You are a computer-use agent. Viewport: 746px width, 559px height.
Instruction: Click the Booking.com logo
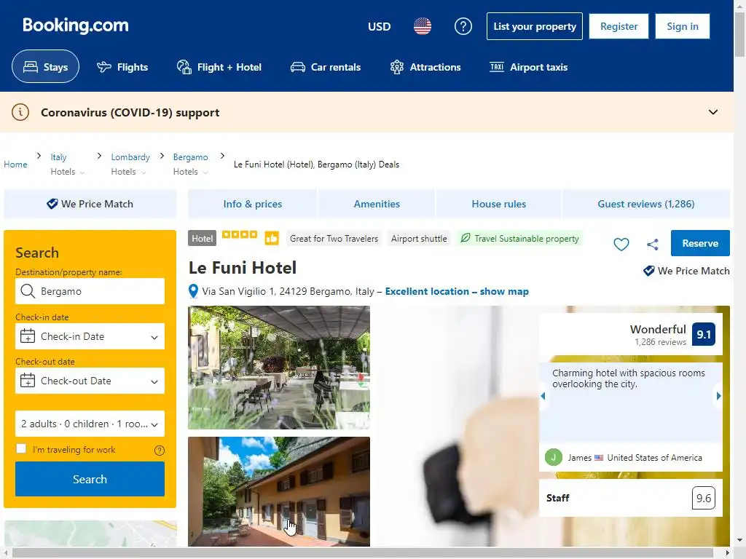(76, 25)
